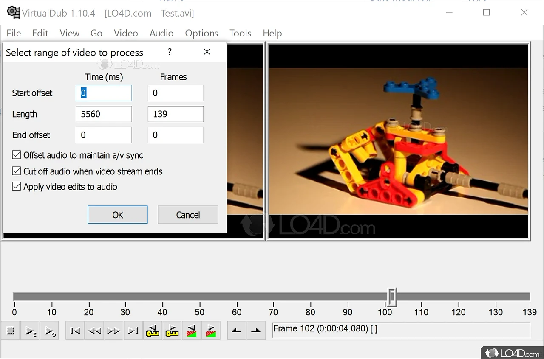
Task: Toggle Cut off audio when video stream ends
Action: (17, 171)
